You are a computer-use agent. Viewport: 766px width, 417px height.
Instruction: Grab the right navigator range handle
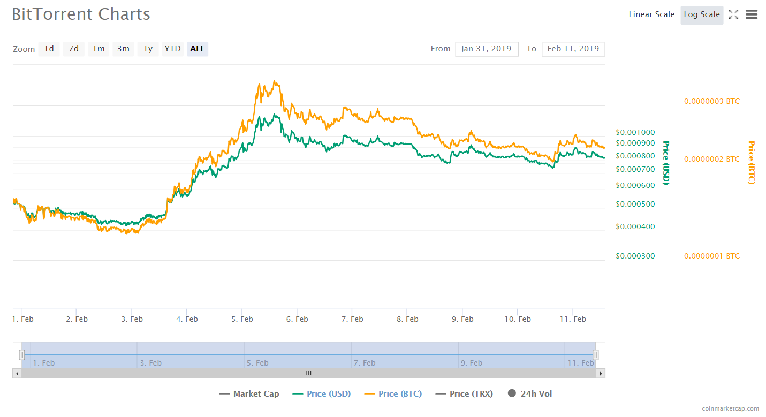tap(595, 354)
